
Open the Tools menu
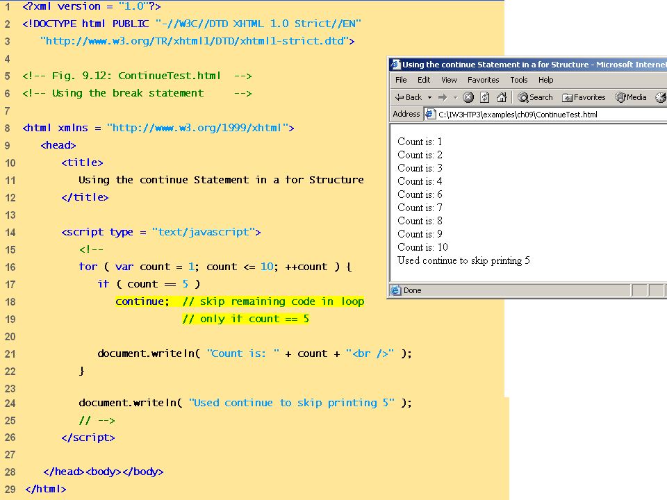pos(519,80)
